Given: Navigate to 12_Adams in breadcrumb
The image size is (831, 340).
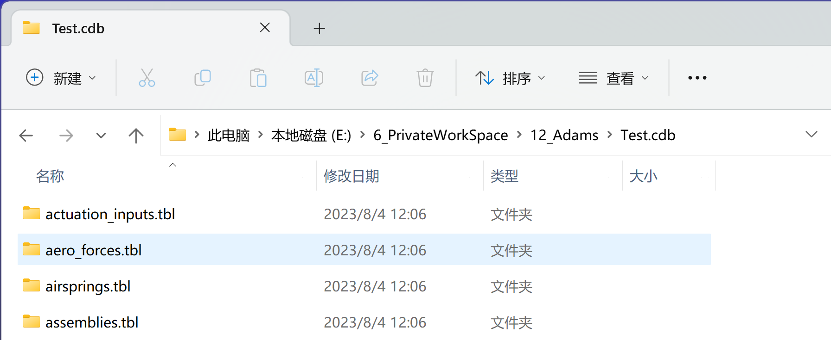Looking at the screenshot, I should [x=564, y=135].
